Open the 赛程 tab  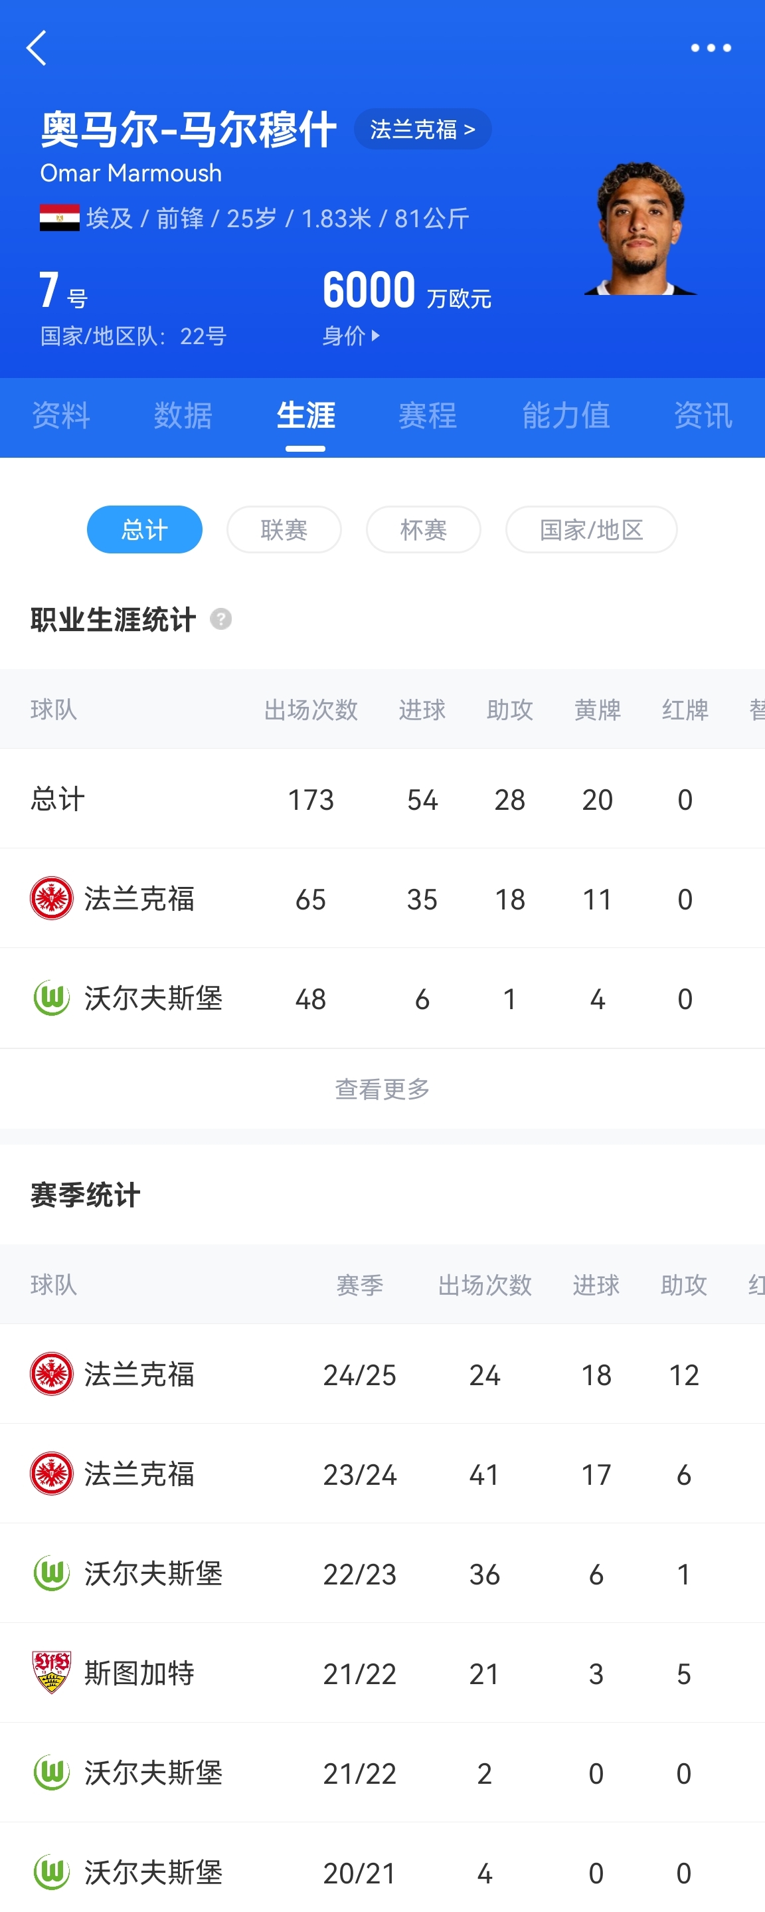[426, 415]
